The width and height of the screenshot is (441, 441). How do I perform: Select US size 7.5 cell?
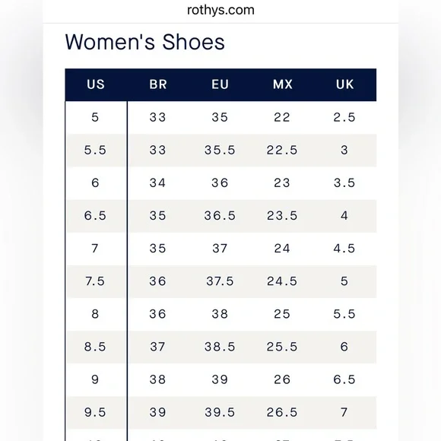click(95, 281)
